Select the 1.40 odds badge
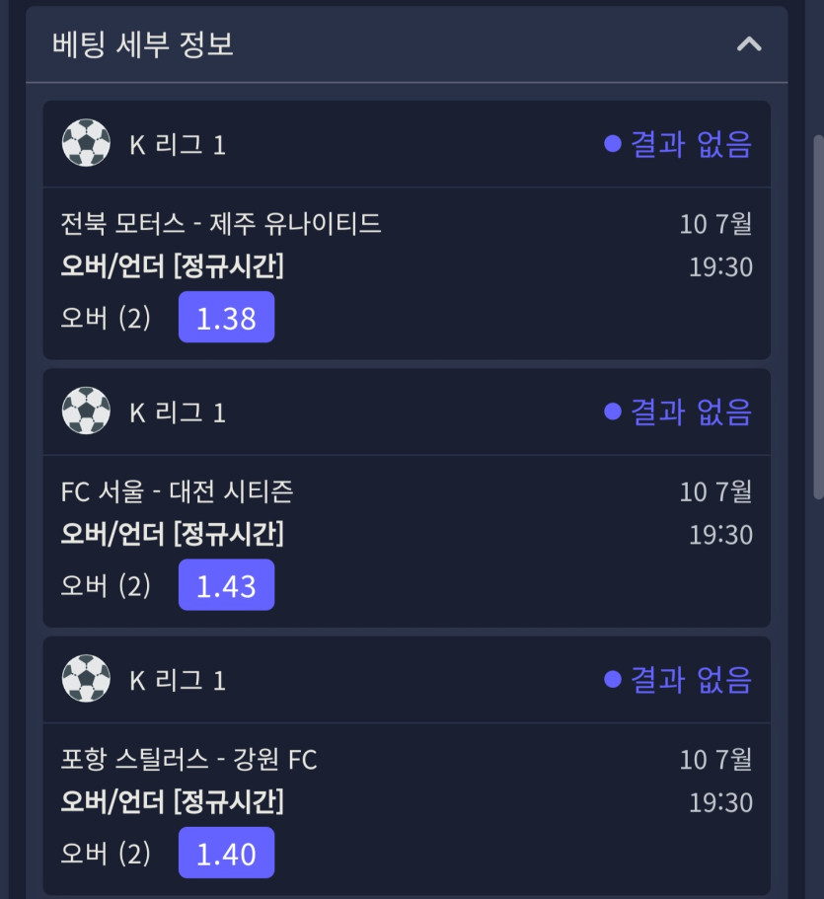This screenshot has height=899, width=824. tap(227, 853)
